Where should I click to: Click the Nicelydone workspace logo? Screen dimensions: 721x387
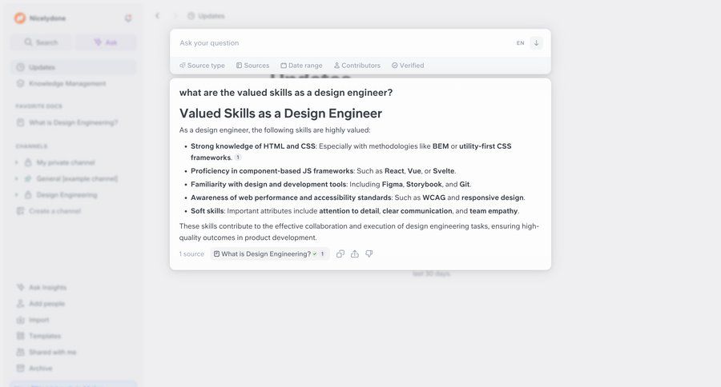(20, 18)
